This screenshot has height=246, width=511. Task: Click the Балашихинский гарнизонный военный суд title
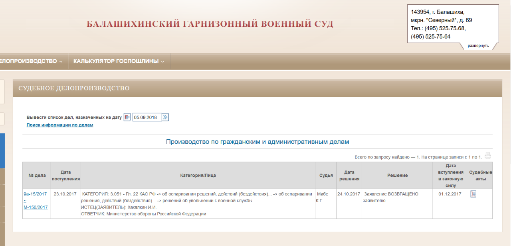[210, 24]
